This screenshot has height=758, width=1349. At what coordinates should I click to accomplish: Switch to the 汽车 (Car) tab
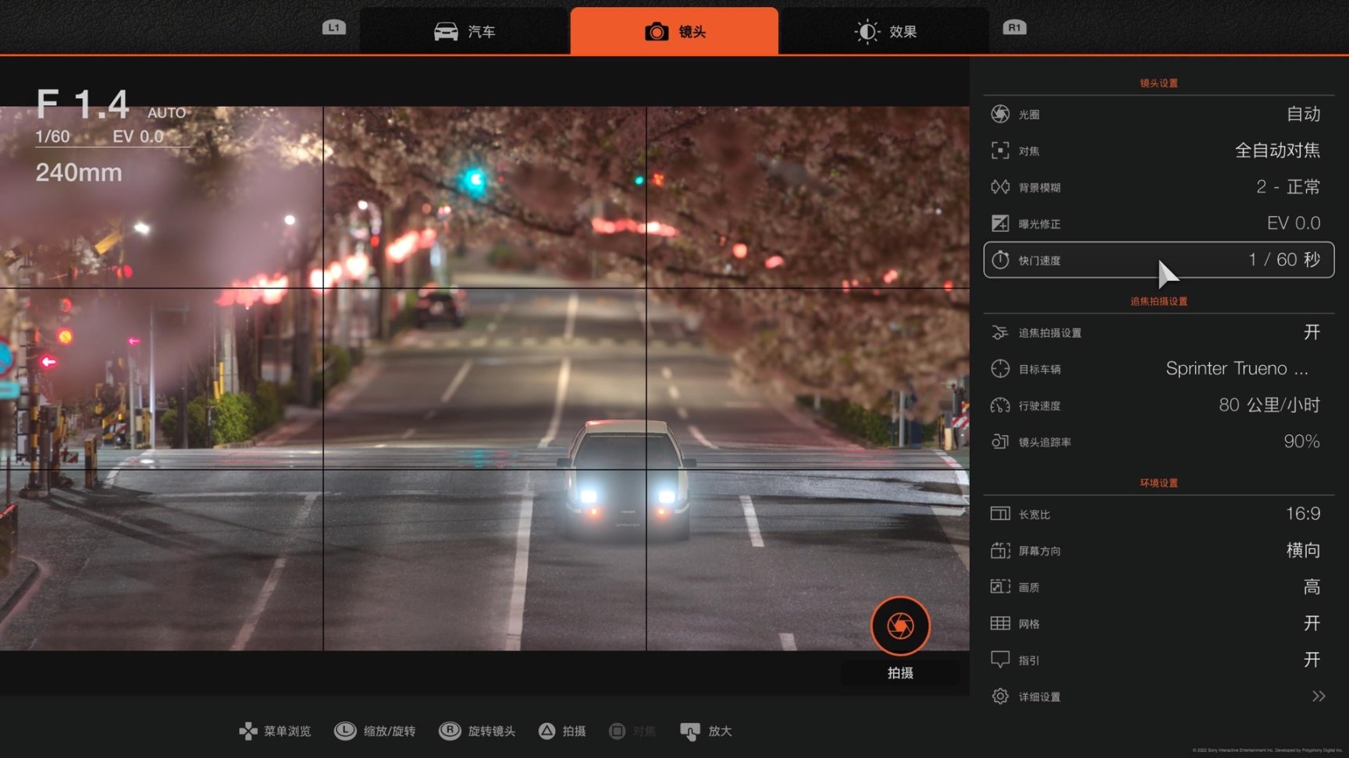coord(464,31)
